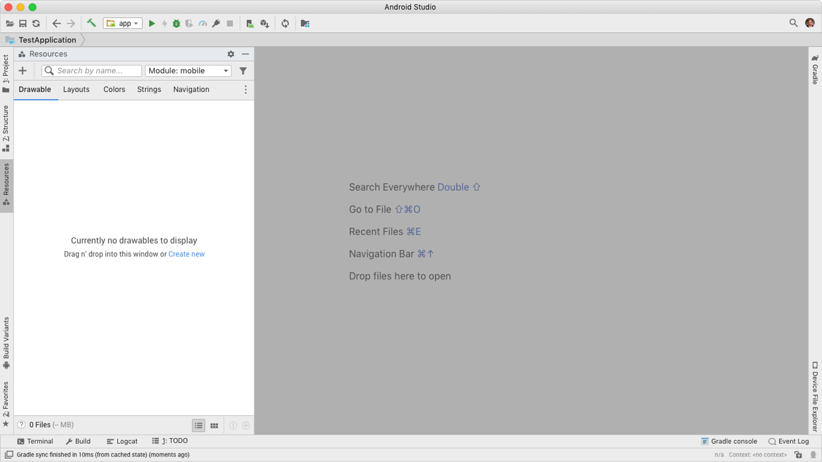
Task: Click the Filter funnel icon
Action: [243, 71]
